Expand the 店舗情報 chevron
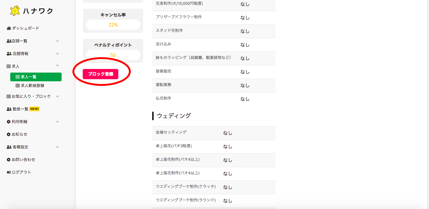The image size is (429, 209). pos(57,54)
